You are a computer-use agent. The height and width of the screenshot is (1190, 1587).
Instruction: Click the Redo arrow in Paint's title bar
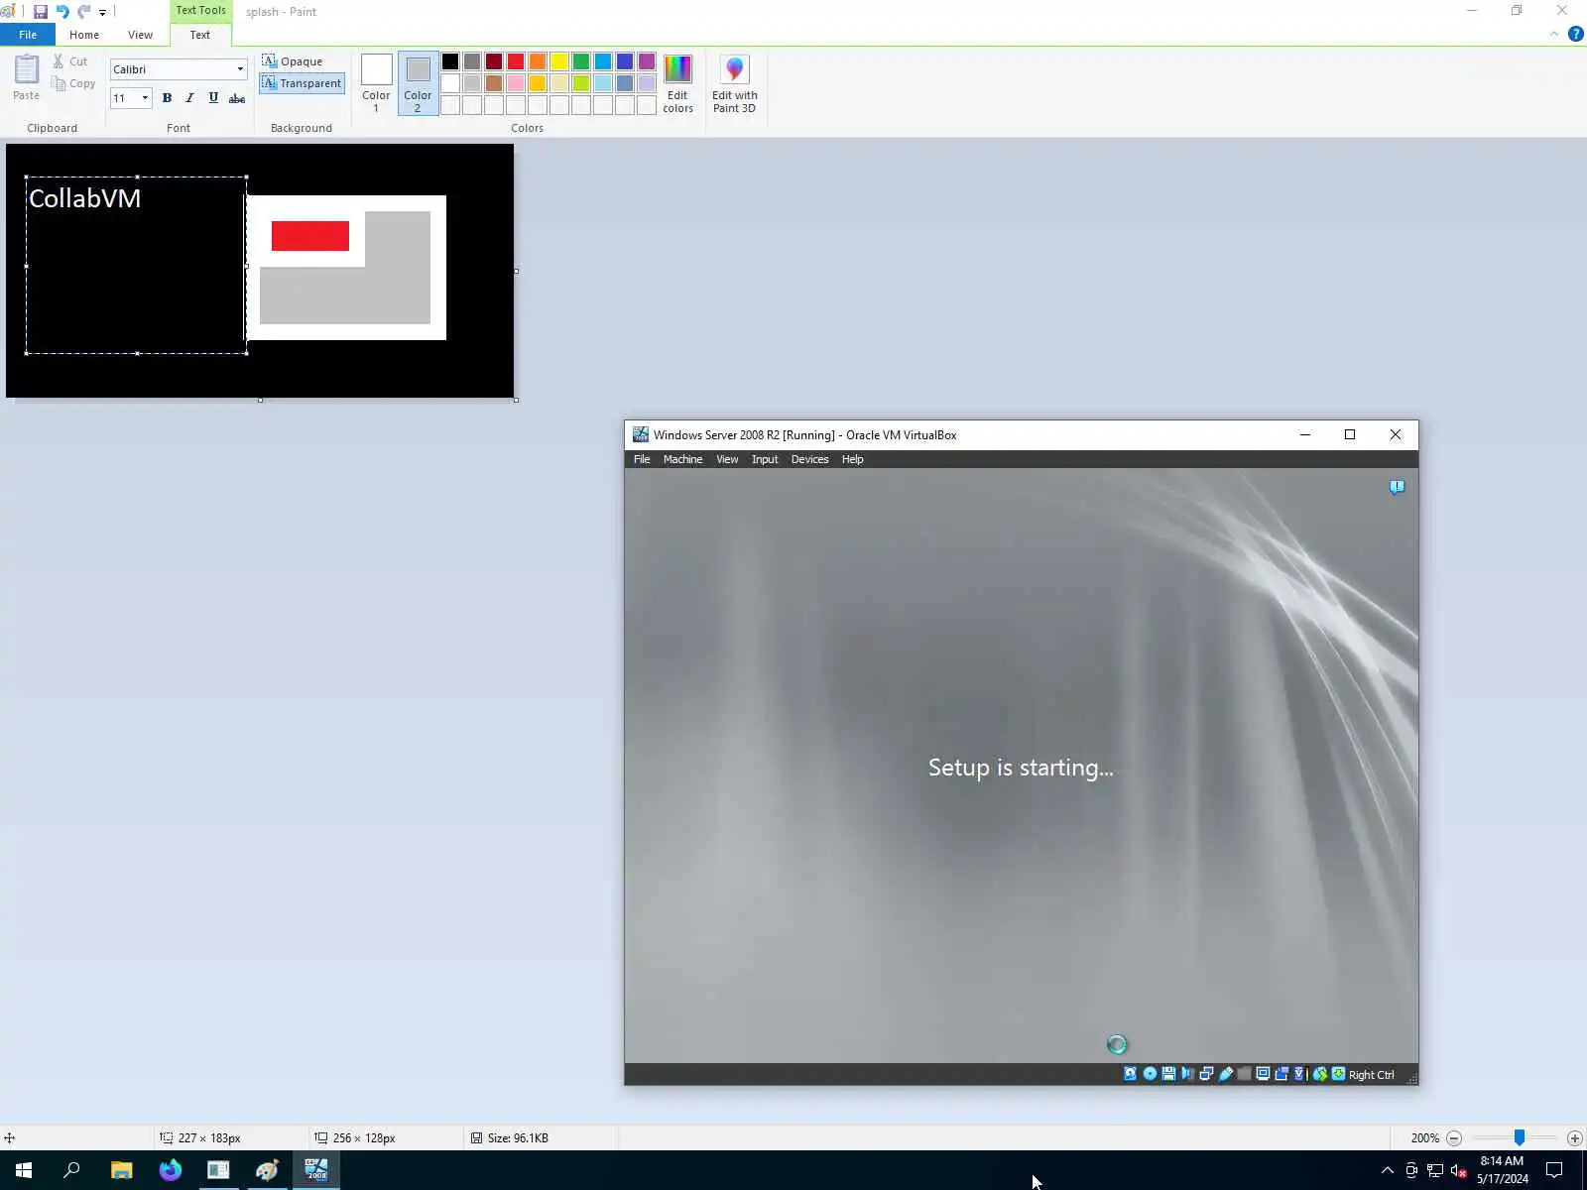pos(84,12)
